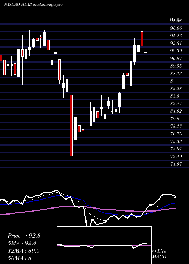Click the 95.23 price axis label
The width and height of the screenshot is (189, 264).
click(x=176, y=36)
